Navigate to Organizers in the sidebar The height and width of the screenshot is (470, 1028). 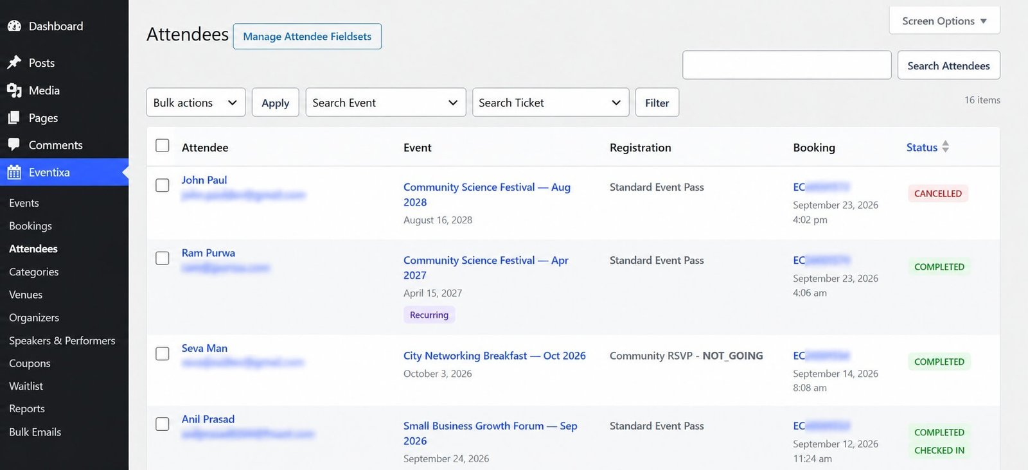tap(34, 318)
